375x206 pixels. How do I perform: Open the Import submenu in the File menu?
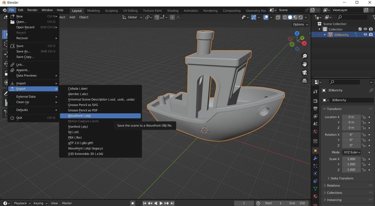pyautogui.click(x=22, y=83)
